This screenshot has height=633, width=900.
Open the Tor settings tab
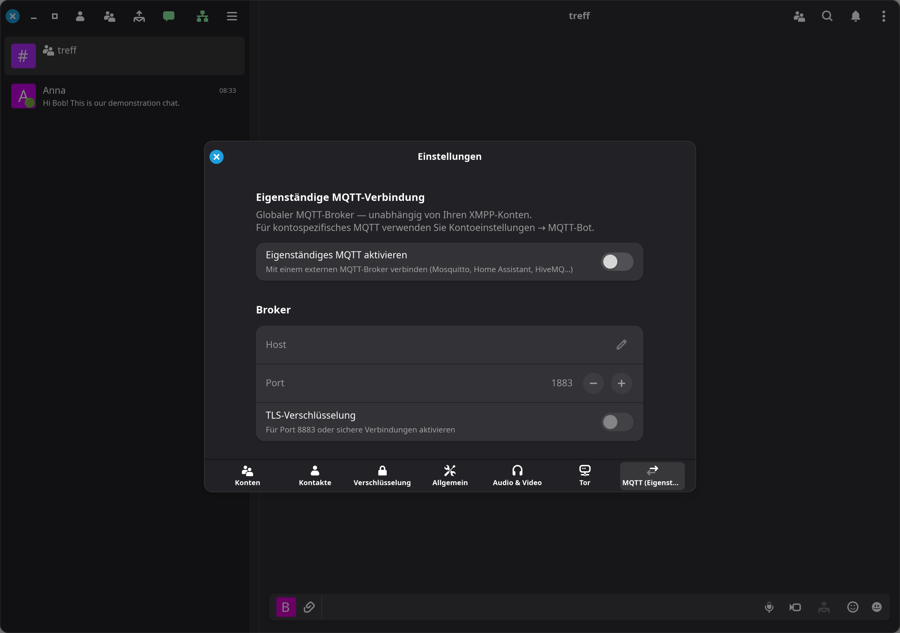tap(584, 476)
